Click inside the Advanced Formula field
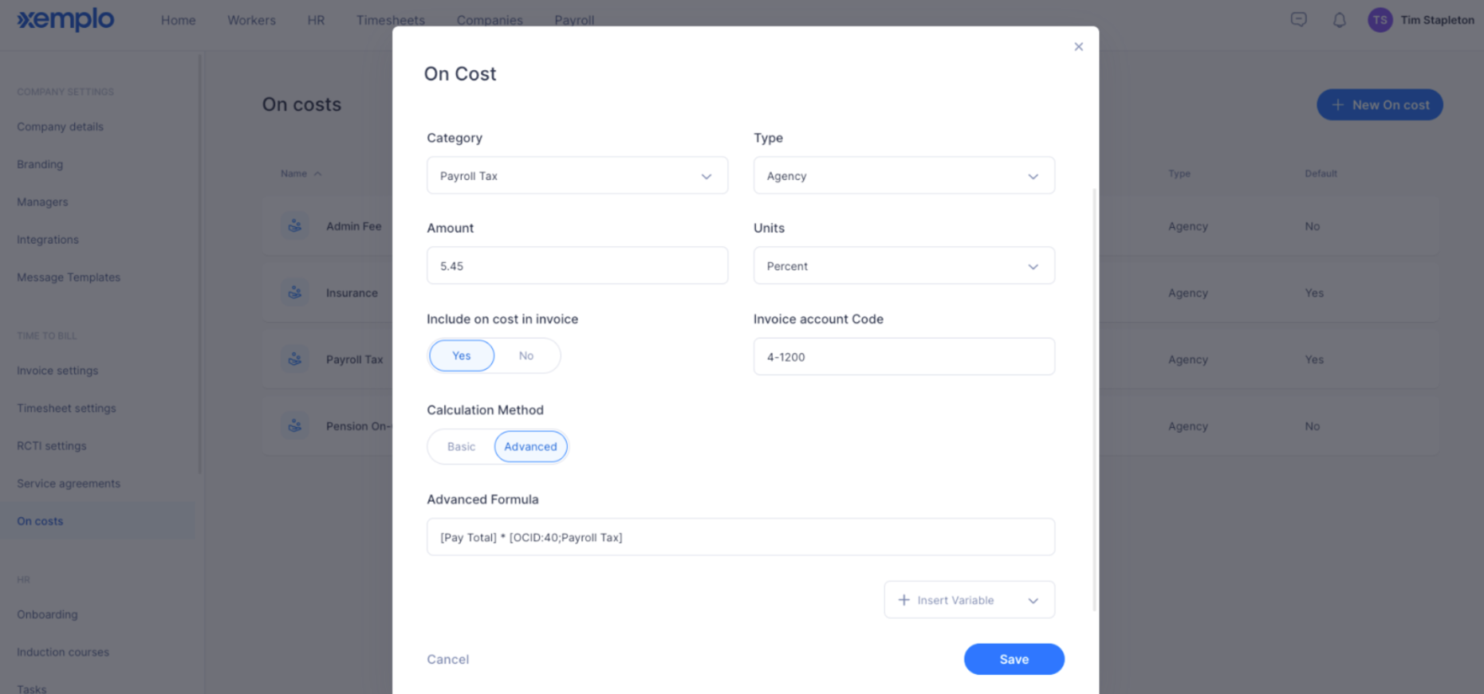This screenshot has height=694, width=1484. 741,537
